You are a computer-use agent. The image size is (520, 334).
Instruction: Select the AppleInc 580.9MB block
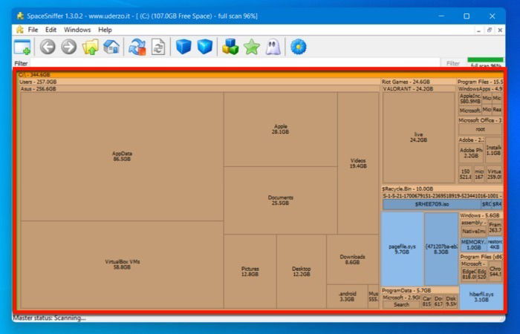coord(470,99)
